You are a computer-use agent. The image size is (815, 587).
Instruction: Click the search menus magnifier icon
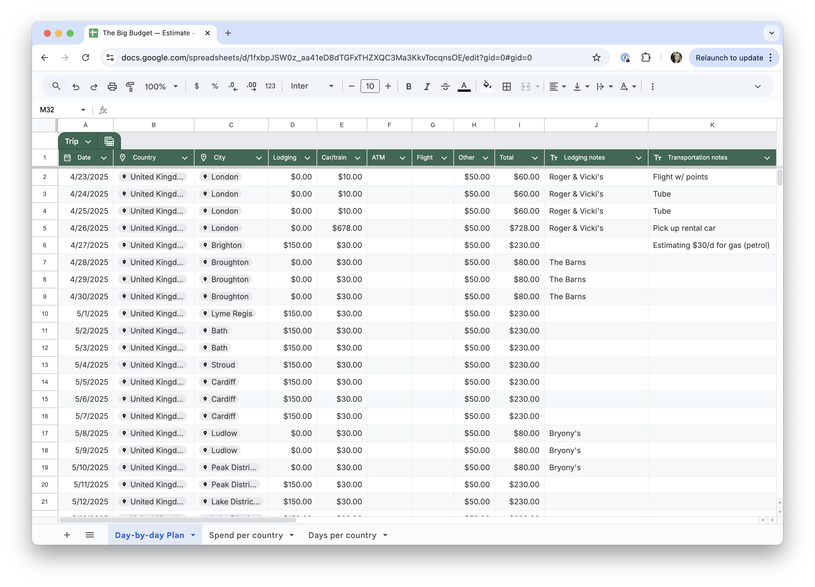pos(56,86)
